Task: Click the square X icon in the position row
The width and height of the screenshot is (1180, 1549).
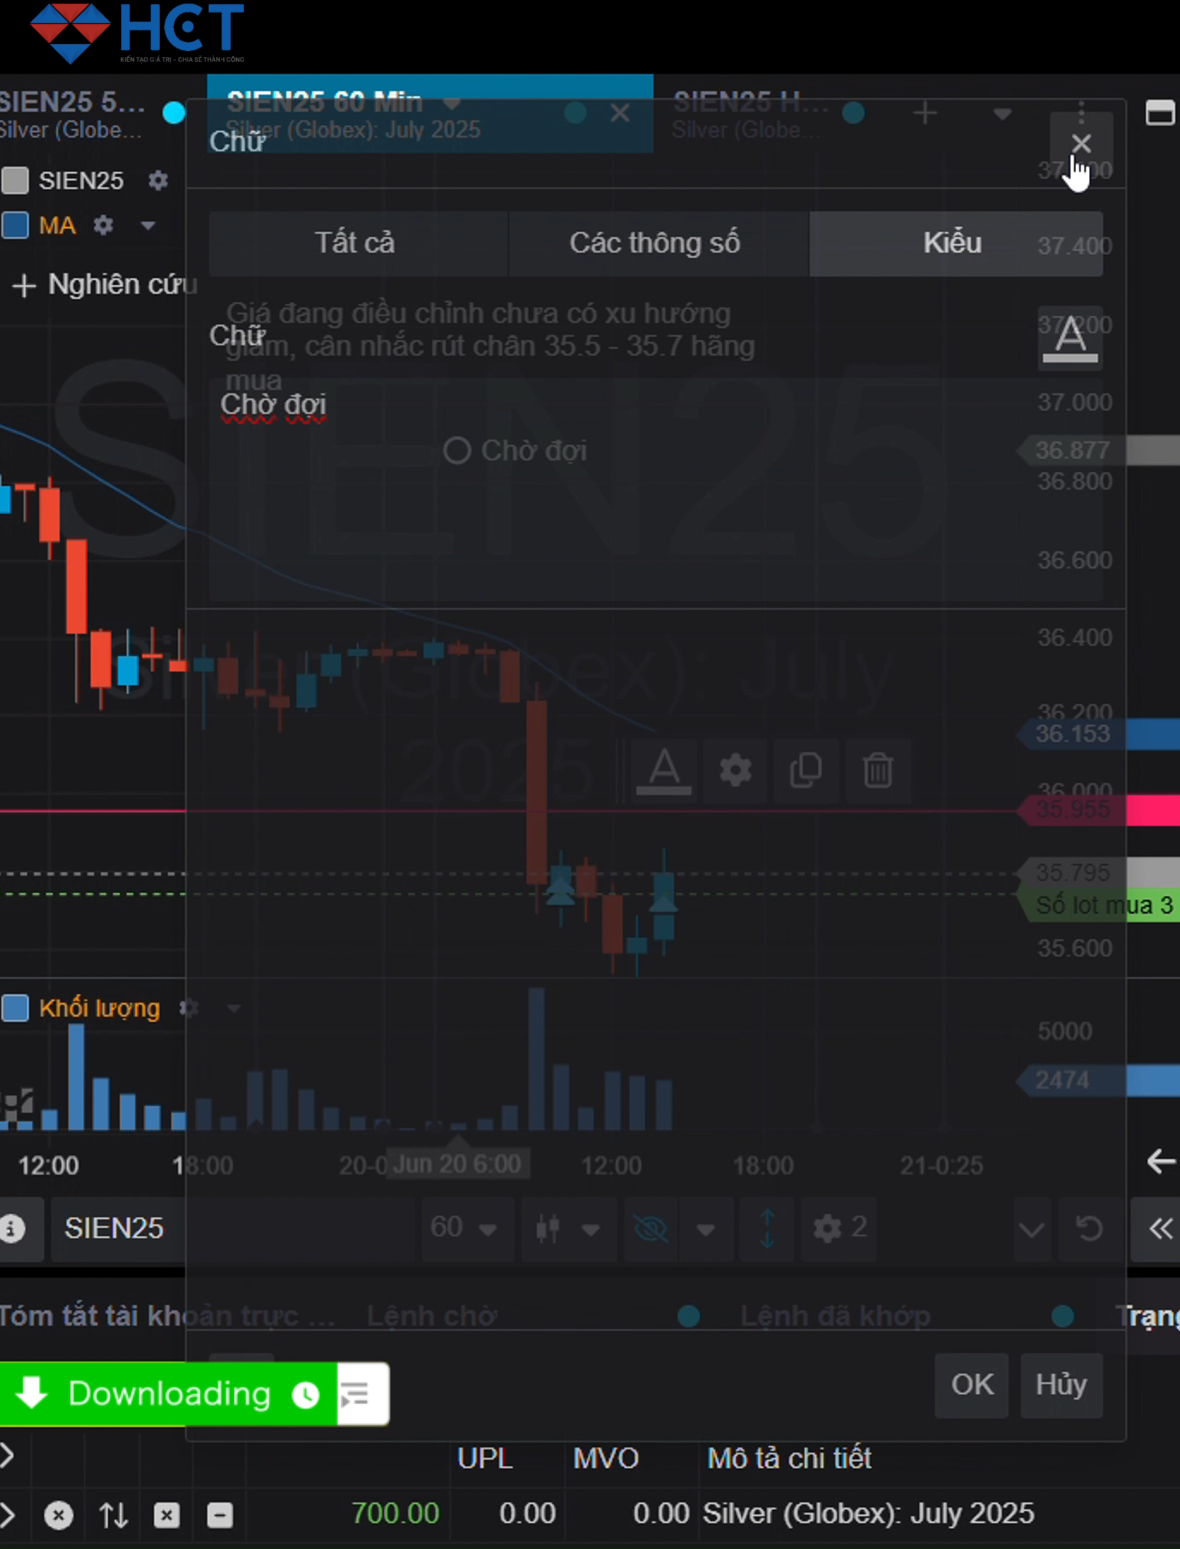Action: tap(167, 1515)
